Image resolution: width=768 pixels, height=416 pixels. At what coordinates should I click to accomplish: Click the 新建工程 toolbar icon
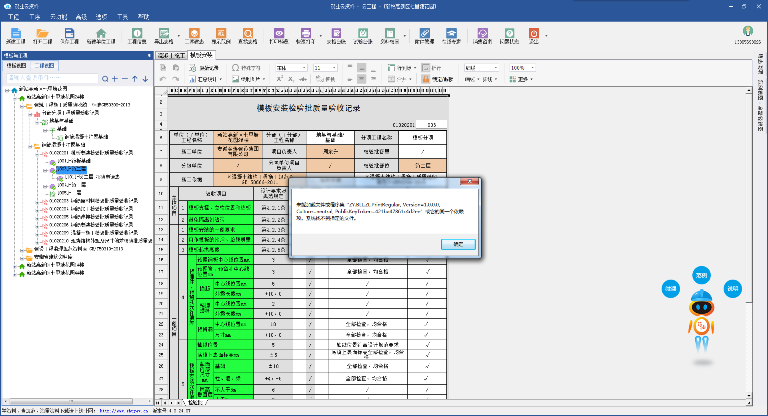[x=16, y=36]
